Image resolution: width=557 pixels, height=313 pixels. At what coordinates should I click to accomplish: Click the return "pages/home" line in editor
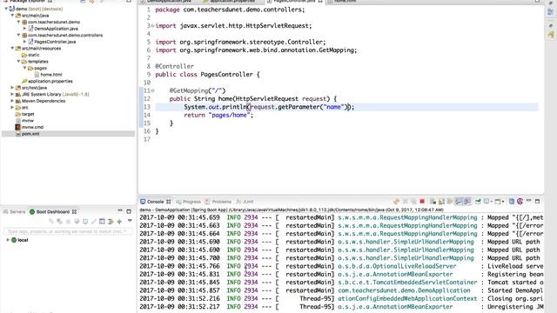218,115
